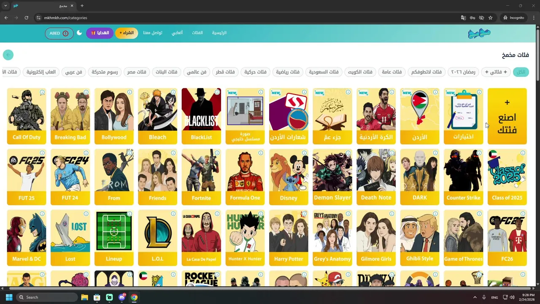Select فئات الكويت filter chip

coord(360,72)
